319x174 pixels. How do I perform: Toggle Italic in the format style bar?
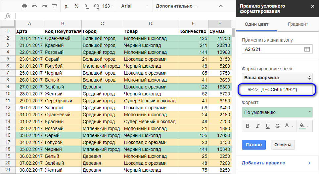click(257, 125)
